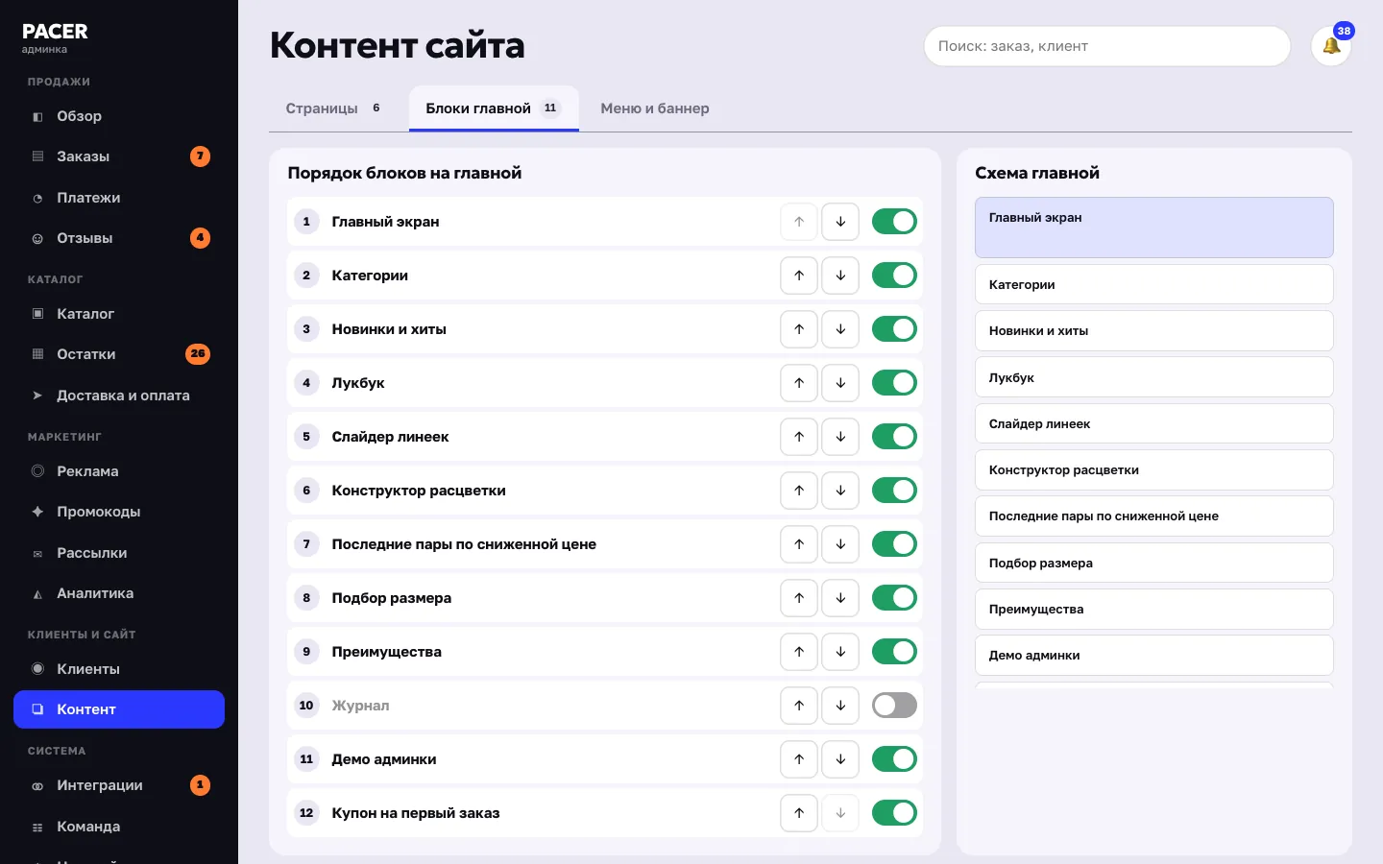This screenshot has height=864, width=1383.
Task: Enable the Журнал block toggle
Action: [x=894, y=706]
